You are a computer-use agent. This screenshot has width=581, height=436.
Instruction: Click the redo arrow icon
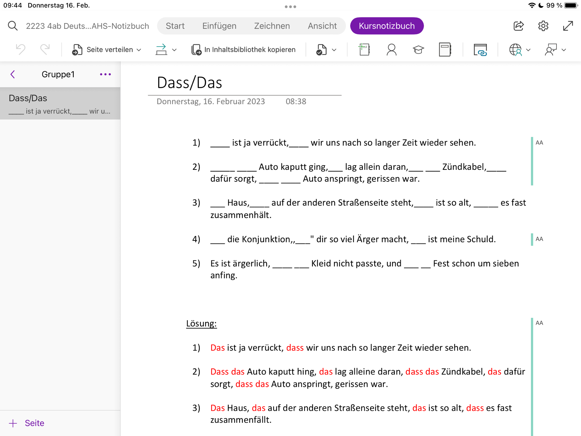45,49
